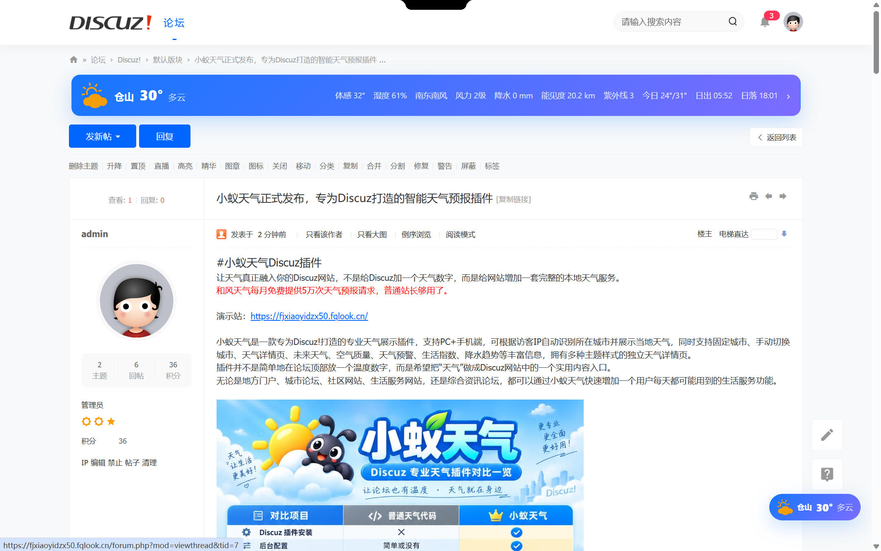Click the home icon in breadcrumb
The width and height of the screenshot is (881, 551).
73,60
